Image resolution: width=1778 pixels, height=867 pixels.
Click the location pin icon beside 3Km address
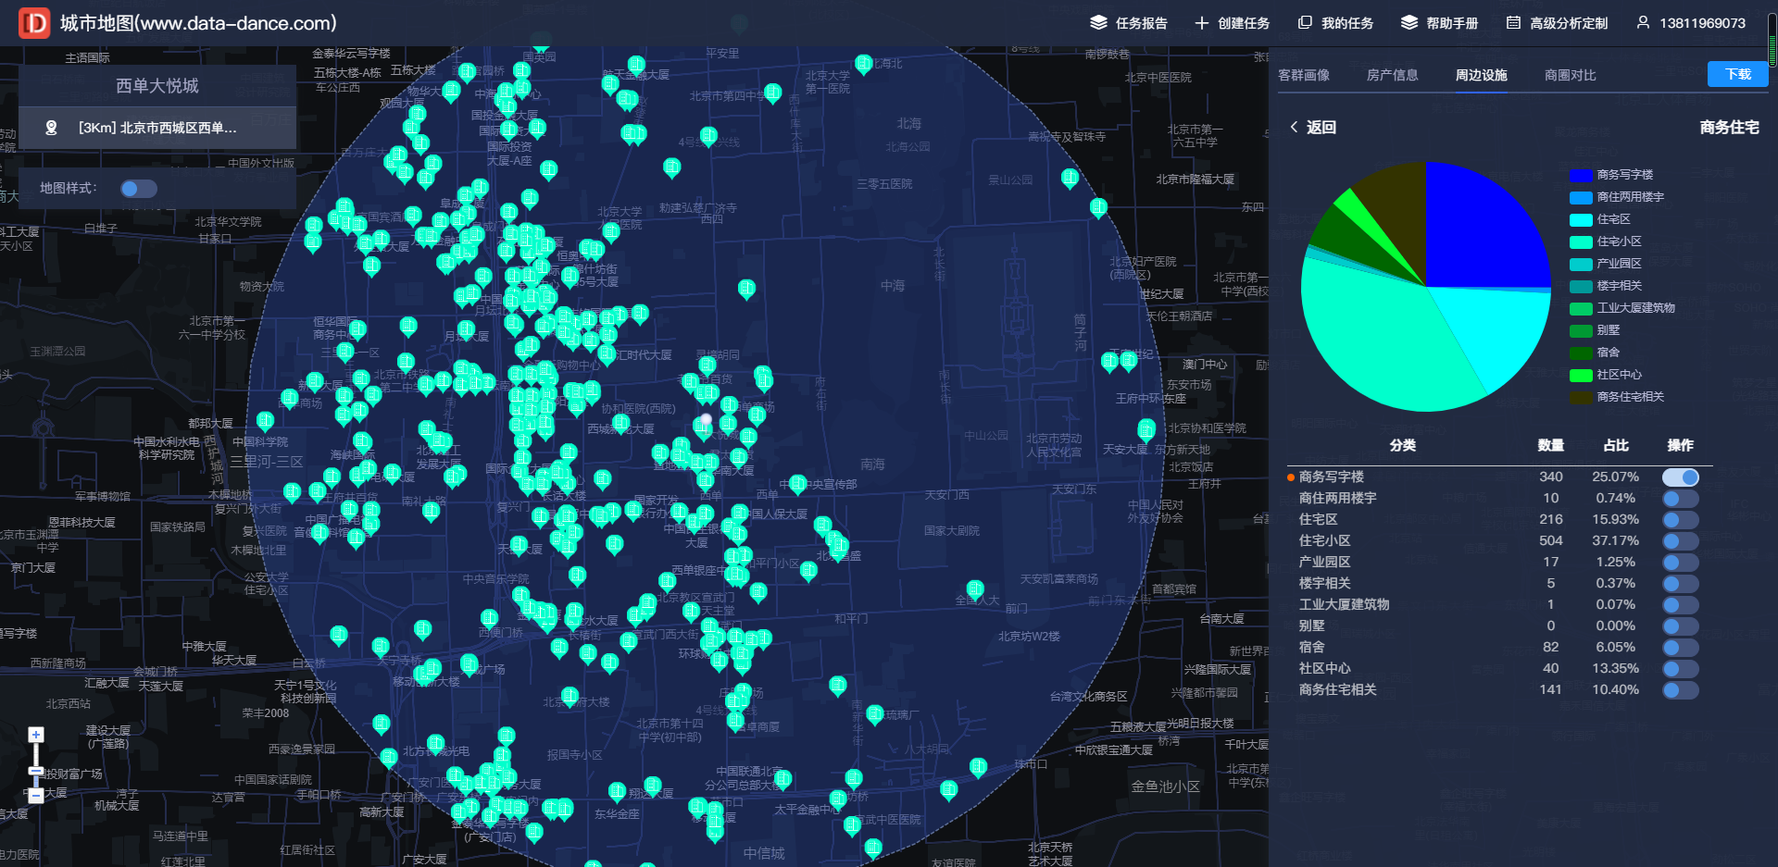click(52, 128)
